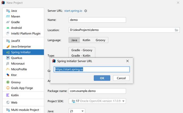Screen dimensions: 183x113
Task: Click the MicroProfile icon
Action: pyautogui.click(x=8, y=69)
